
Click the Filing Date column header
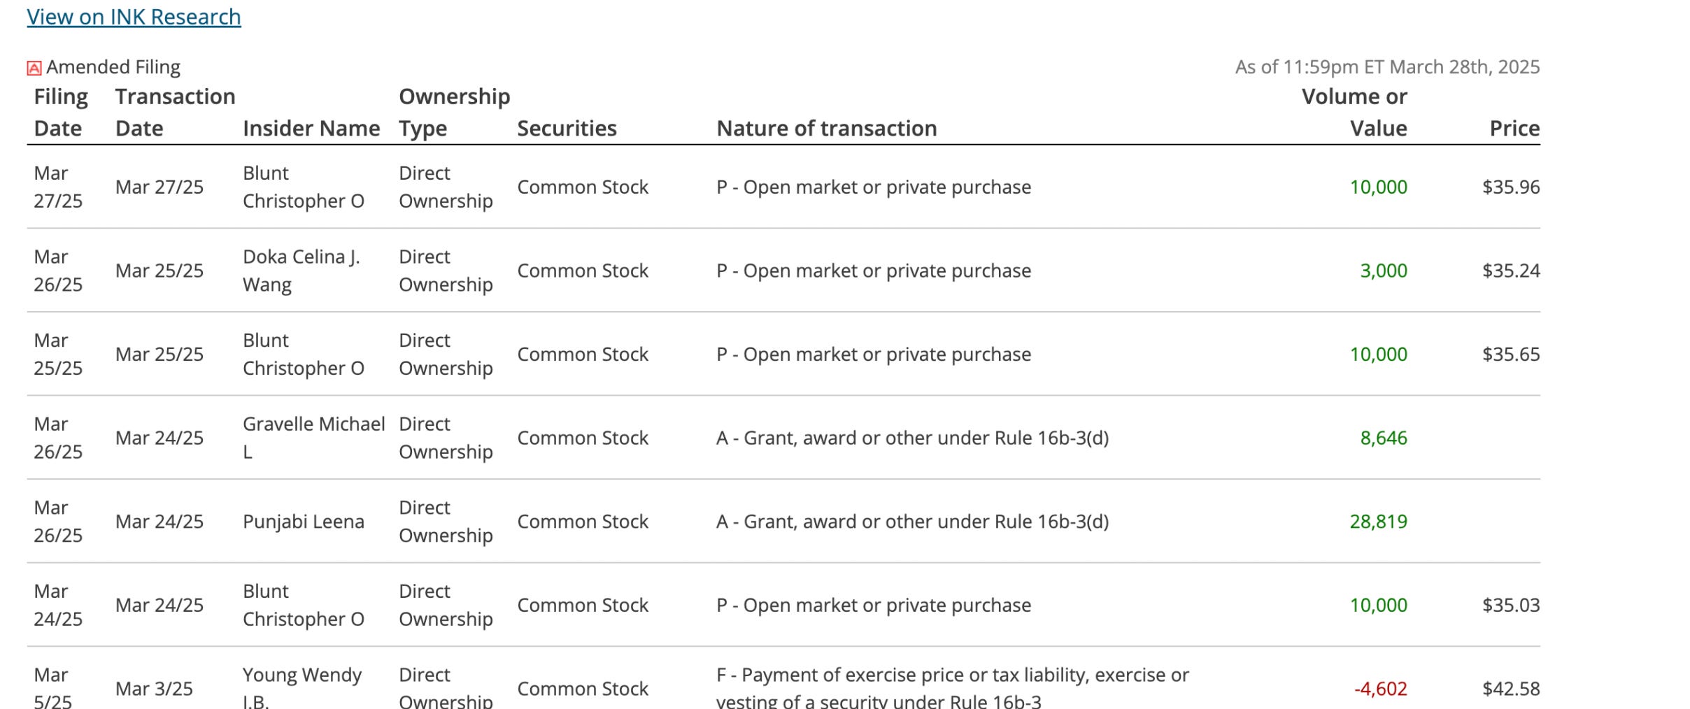[x=61, y=113]
